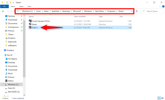Open wallpapers folder in sidebar
The image size is (165, 100).
pos(12,45)
